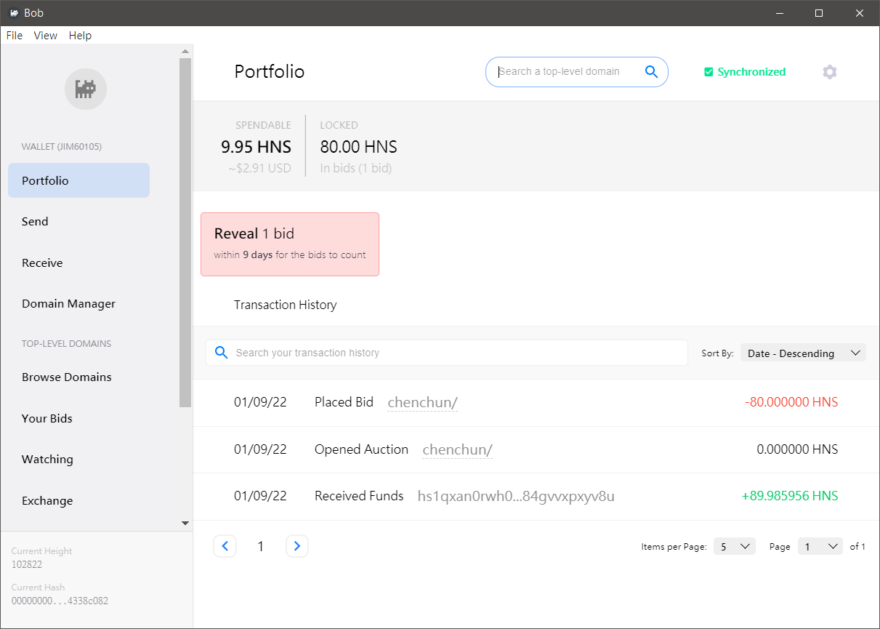Open the View menu
The image size is (880, 629).
click(45, 36)
